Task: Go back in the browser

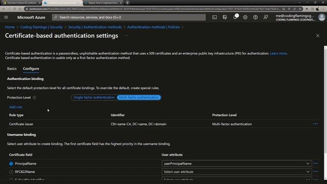Action: 4,9
